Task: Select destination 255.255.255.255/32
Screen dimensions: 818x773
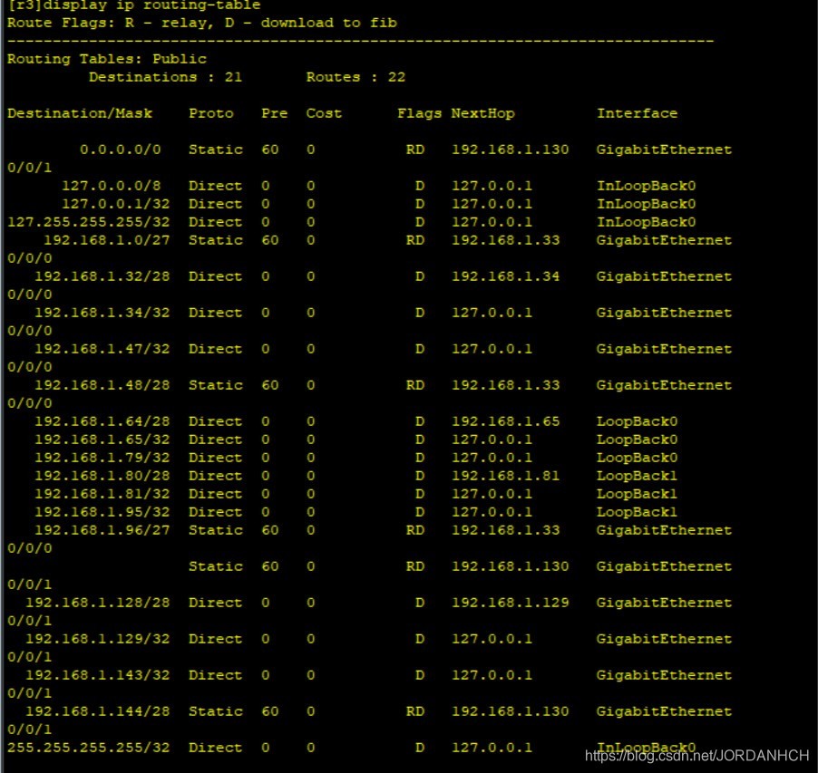Action: tap(89, 748)
